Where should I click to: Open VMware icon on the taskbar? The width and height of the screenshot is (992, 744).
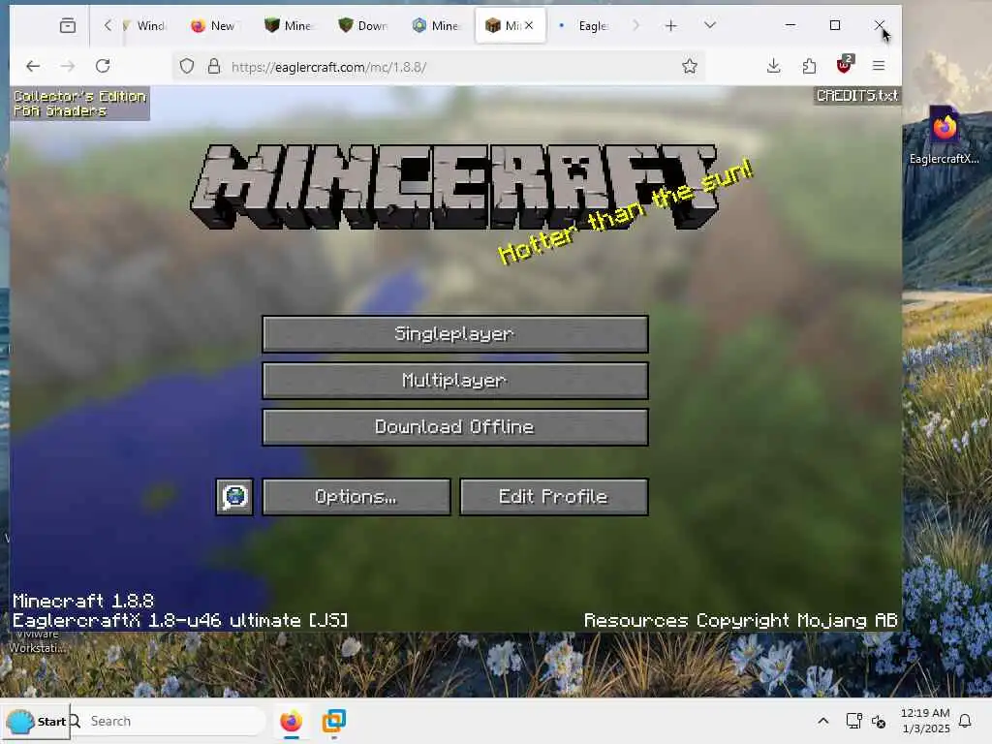click(333, 721)
